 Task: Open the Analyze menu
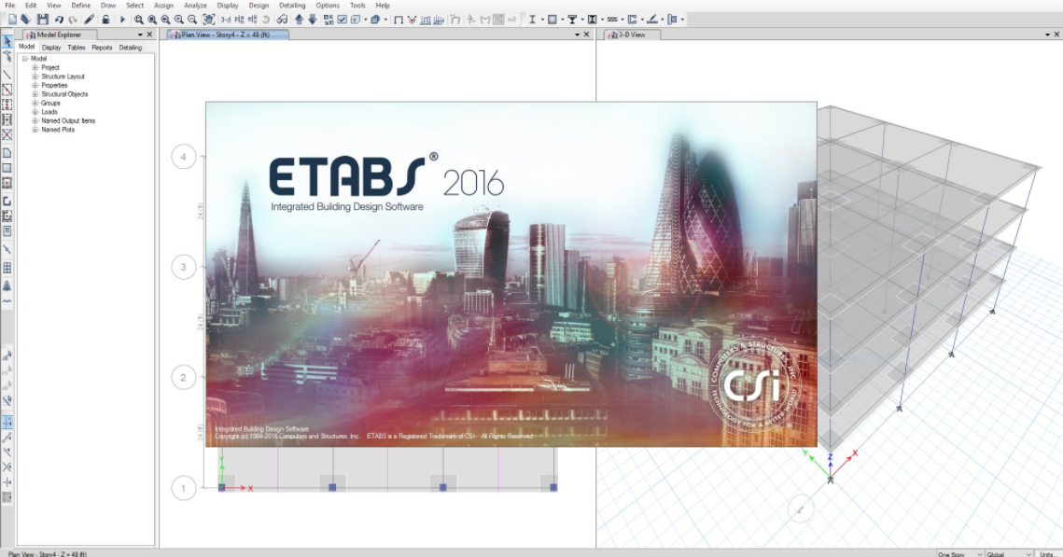[x=195, y=6]
